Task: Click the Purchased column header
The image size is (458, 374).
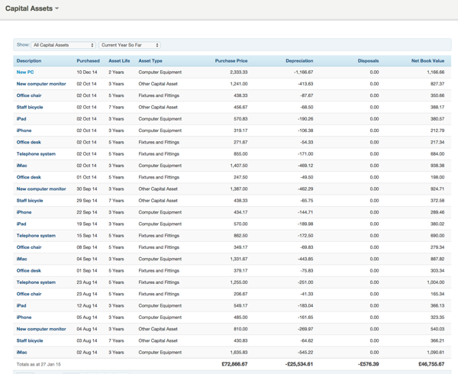Action: (x=88, y=60)
